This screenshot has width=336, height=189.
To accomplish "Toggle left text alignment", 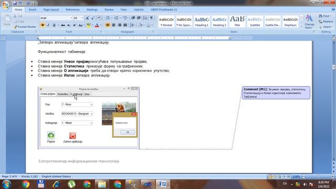I will (x=108, y=25).
